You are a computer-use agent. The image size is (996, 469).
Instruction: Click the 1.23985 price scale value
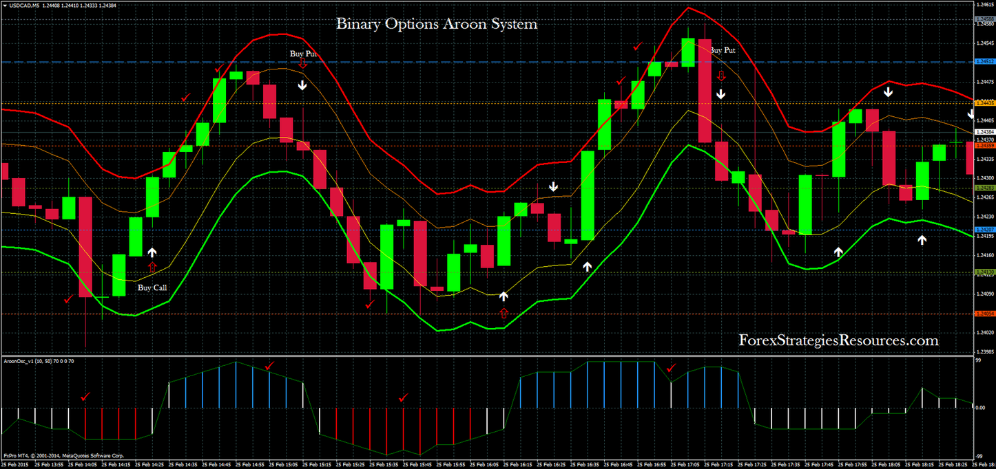[x=986, y=351]
